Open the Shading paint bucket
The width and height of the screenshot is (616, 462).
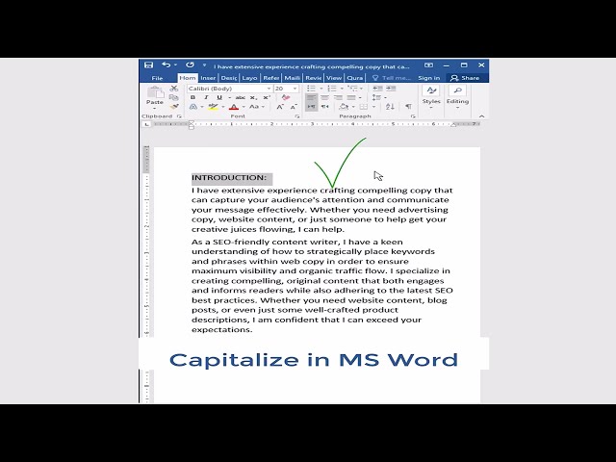344,107
